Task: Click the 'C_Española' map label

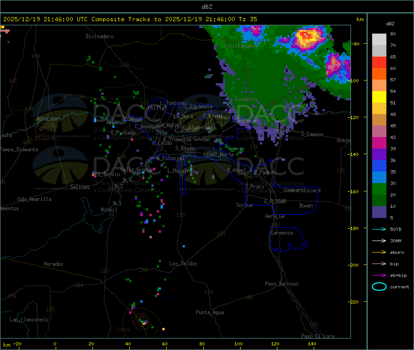Action: click(x=198, y=107)
